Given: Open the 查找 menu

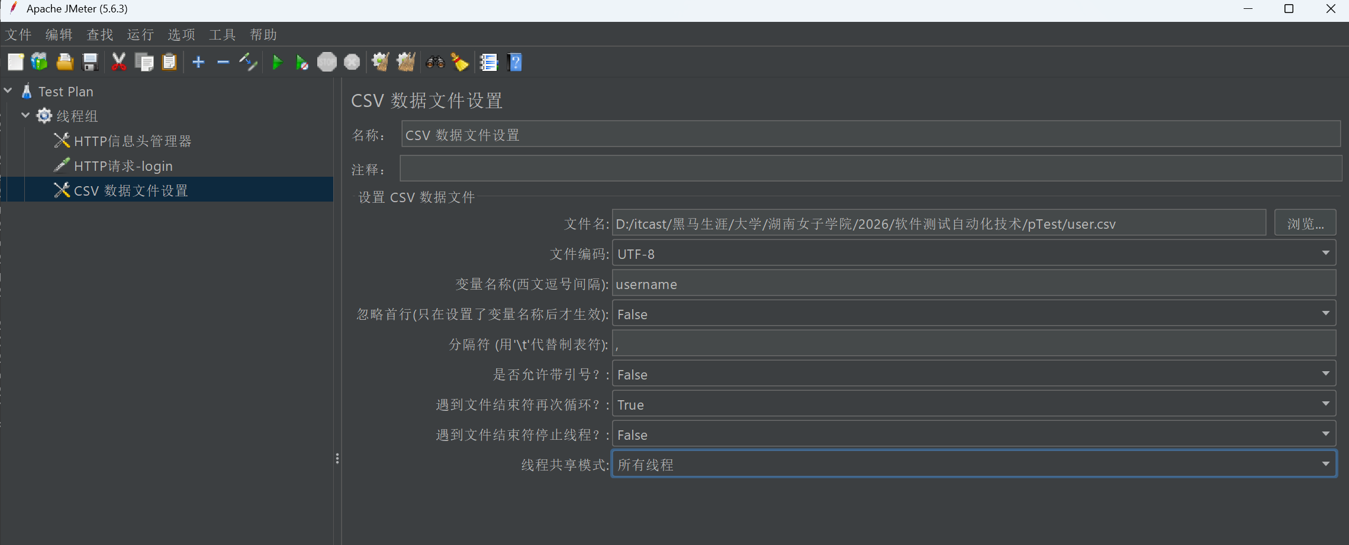Looking at the screenshot, I should 100,35.
